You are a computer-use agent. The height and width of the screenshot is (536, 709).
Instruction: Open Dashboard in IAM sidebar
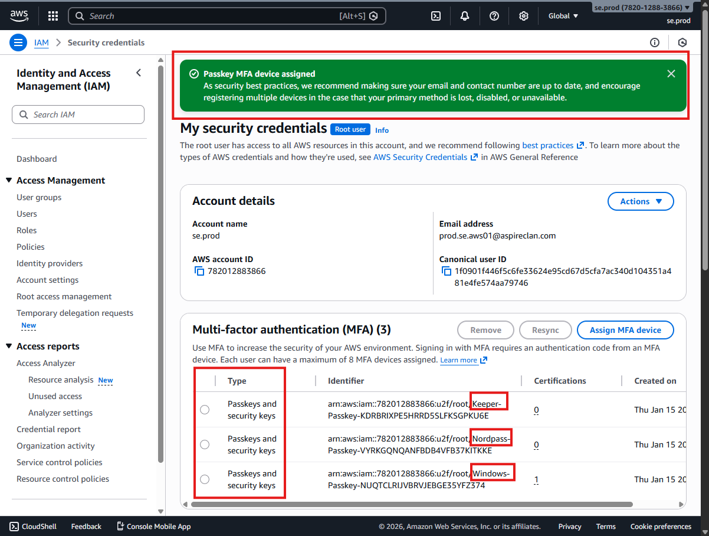(x=37, y=159)
